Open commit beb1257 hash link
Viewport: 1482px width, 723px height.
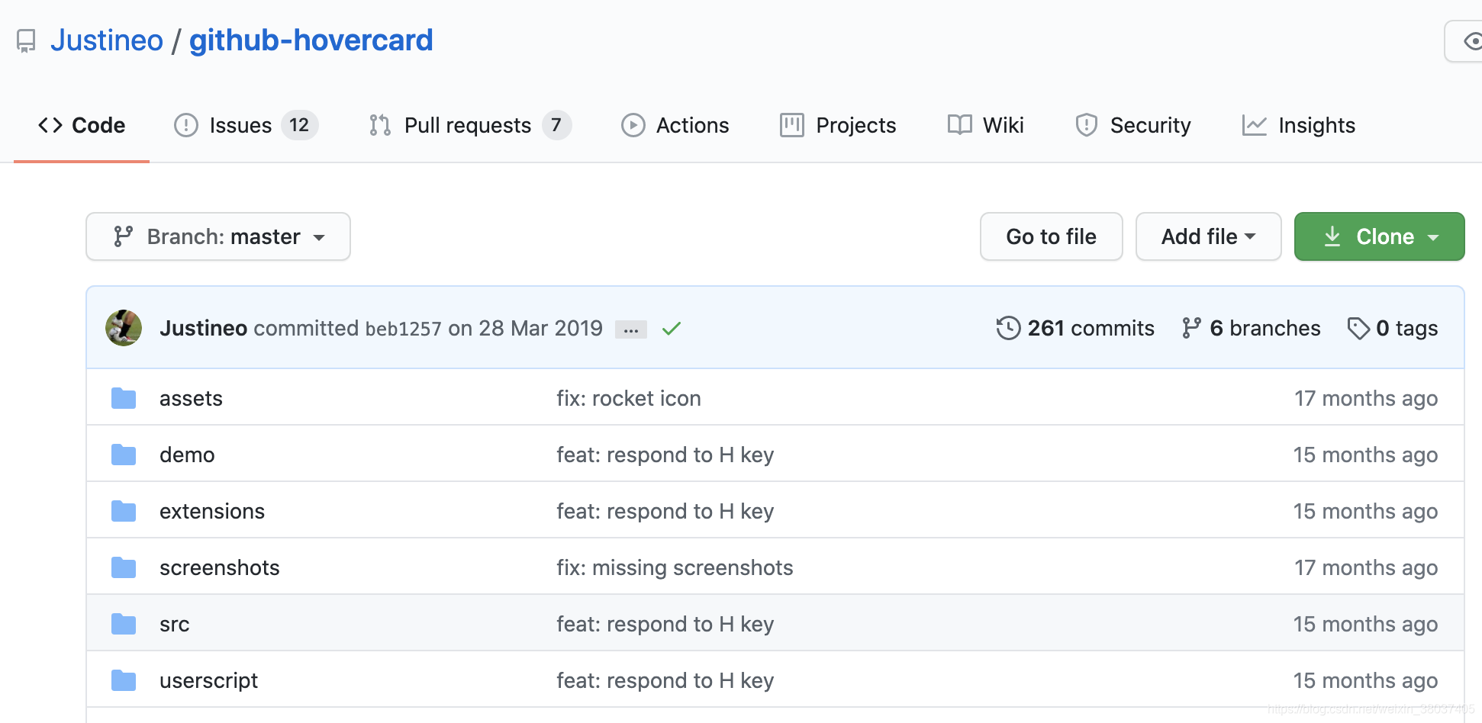coord(403,329)
